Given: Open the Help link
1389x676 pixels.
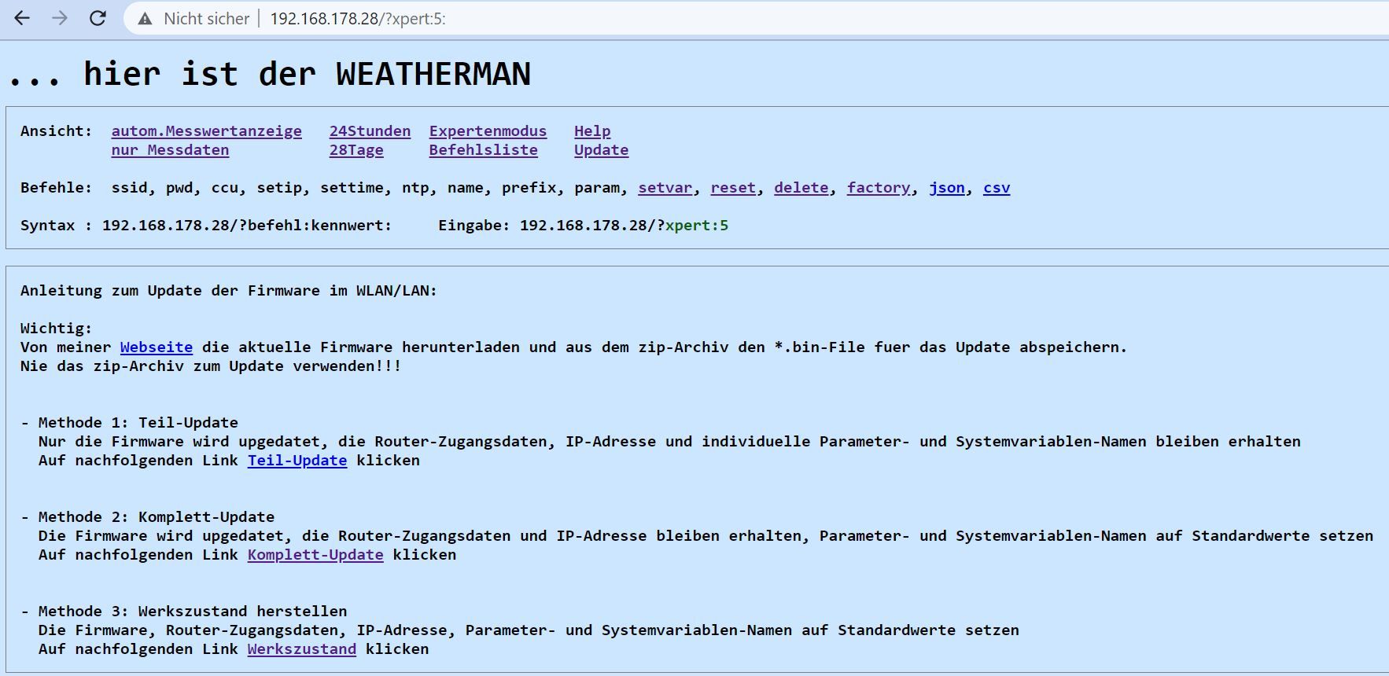Looking at the screenshot, I should (x=592, y=131).
